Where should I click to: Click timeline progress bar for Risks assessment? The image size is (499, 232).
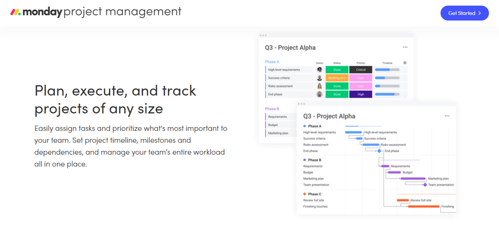(x=387, y=86)
